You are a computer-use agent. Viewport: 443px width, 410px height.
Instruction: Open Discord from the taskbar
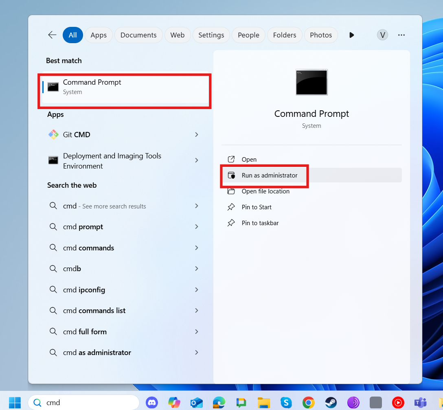point(152,402)
